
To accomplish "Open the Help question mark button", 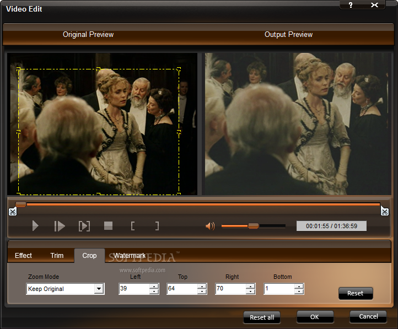I will pyautogui.click(x=351, y=5).
